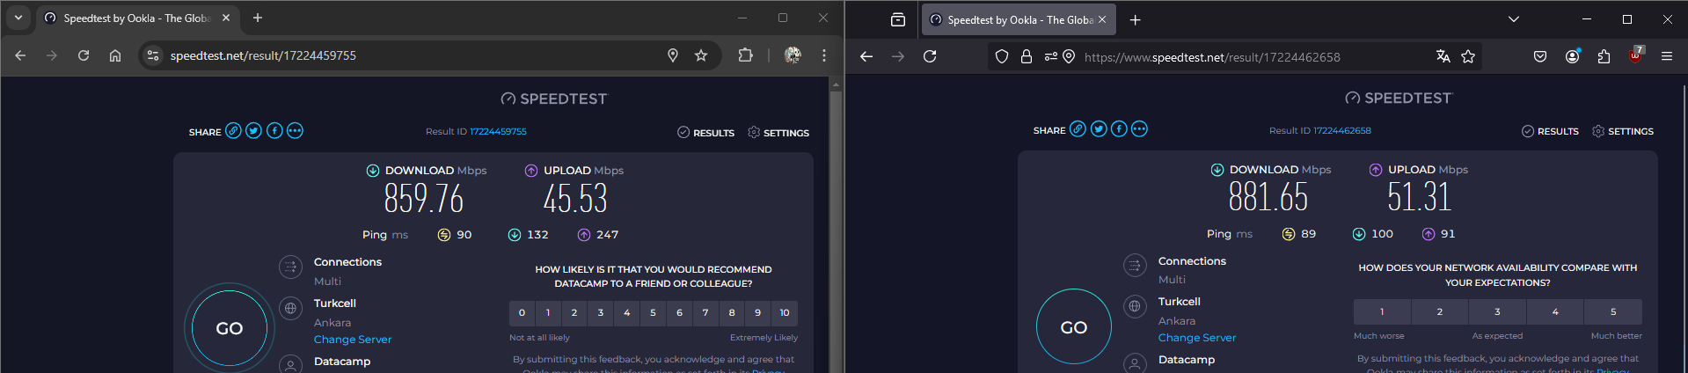Image resolution: width=1688 pixels, height=373 pixels.
Task: Open uBlock Origin extension icon in Firefox
Action: (x=1635, y=55)
